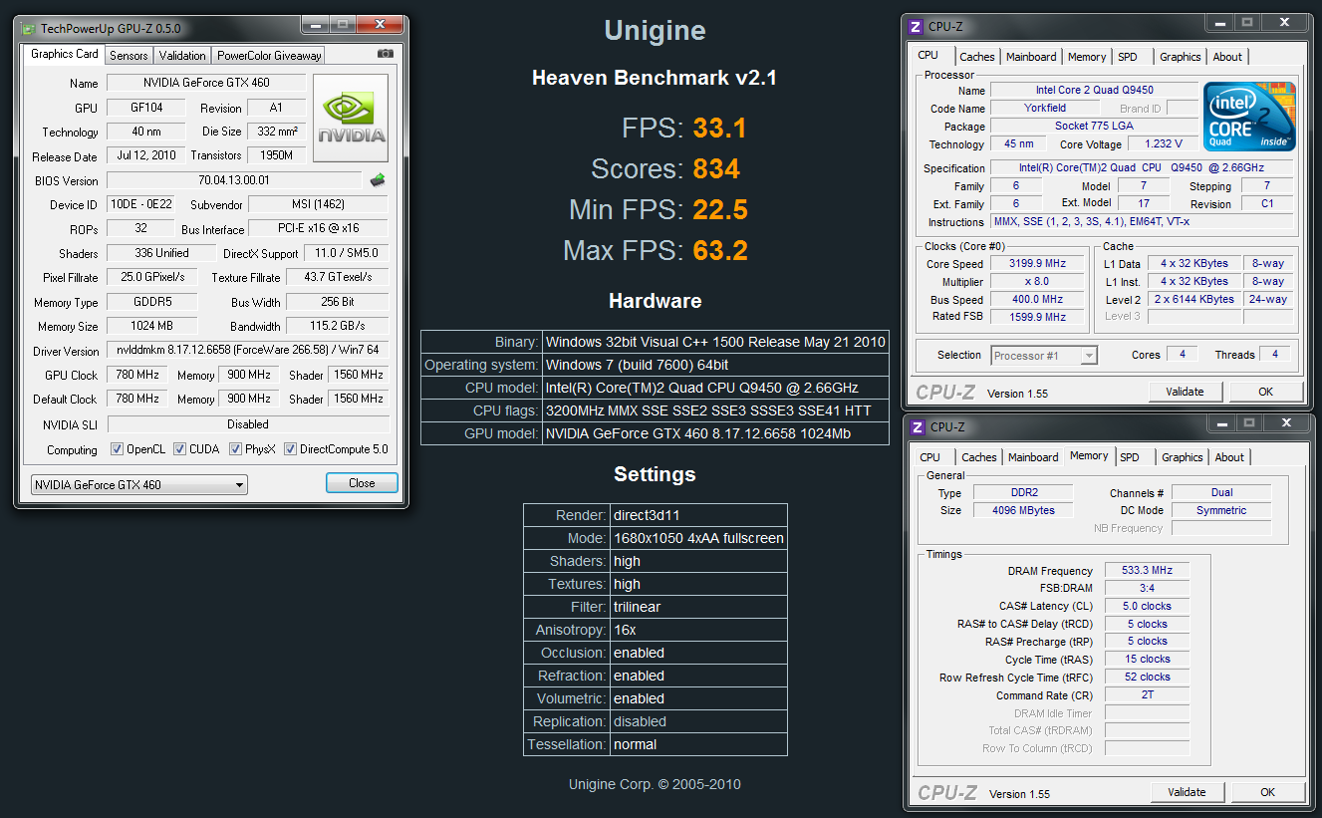Click the Max FPS value 63.2

[x=720, y=251]
